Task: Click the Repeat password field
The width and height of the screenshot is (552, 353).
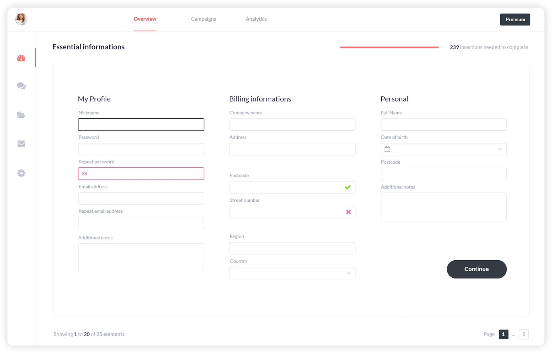Action: tap(141, 174)
